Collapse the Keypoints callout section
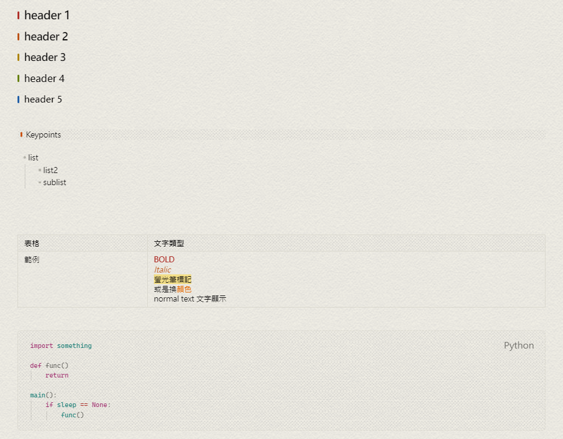The height and width of the screenshot is (439, 563). pyautogui.click(x=21, y=134)
